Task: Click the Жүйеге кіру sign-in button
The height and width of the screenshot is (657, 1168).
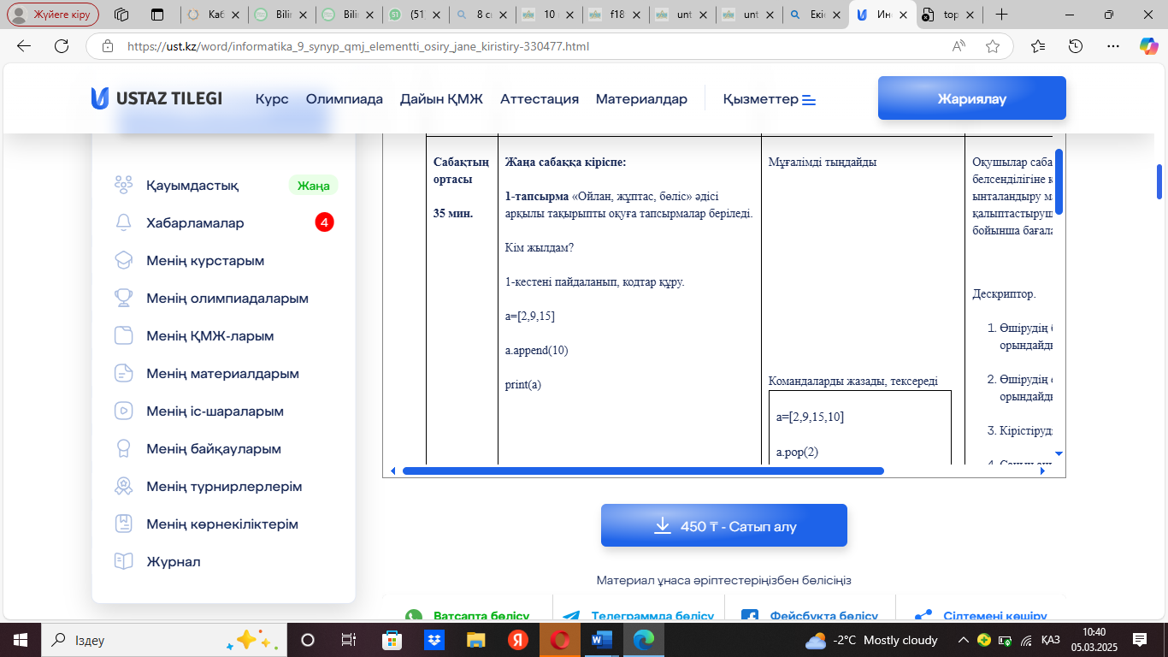Action: pos(53,15)
